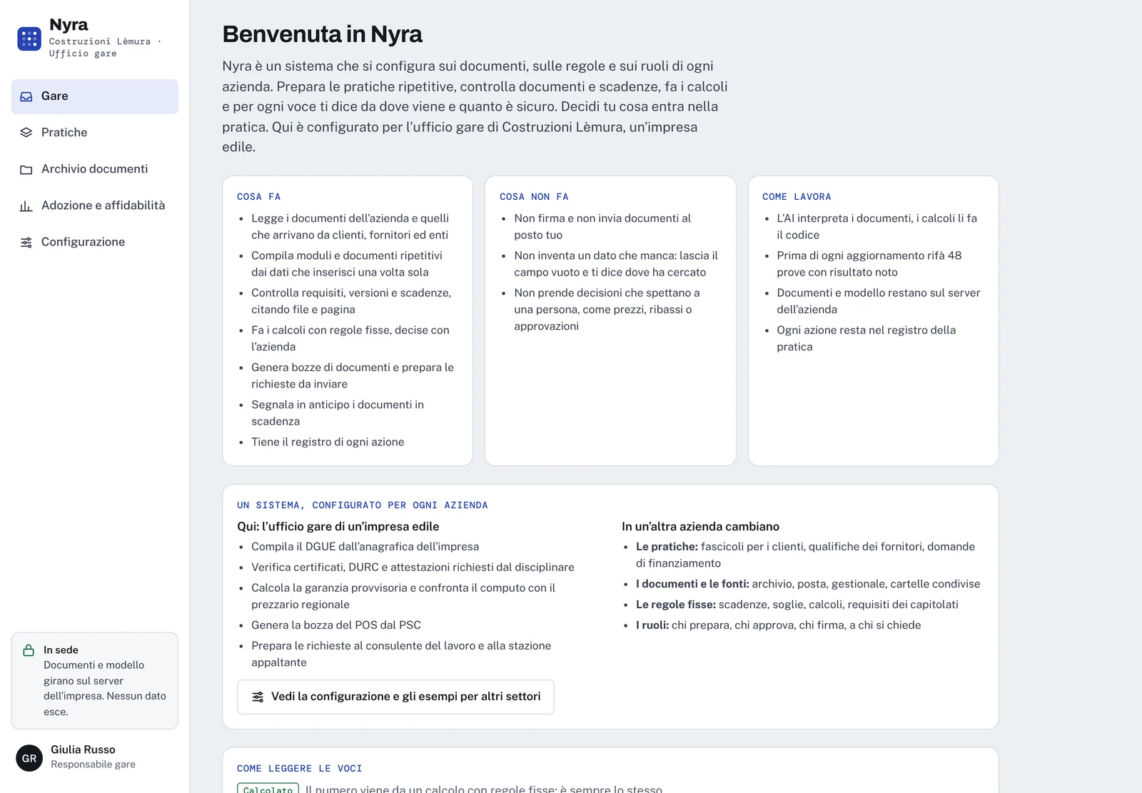The width and height of the screenshot is (1142, 793).
Task: Click the lock icon beside In sede
Action: [29, 650]
